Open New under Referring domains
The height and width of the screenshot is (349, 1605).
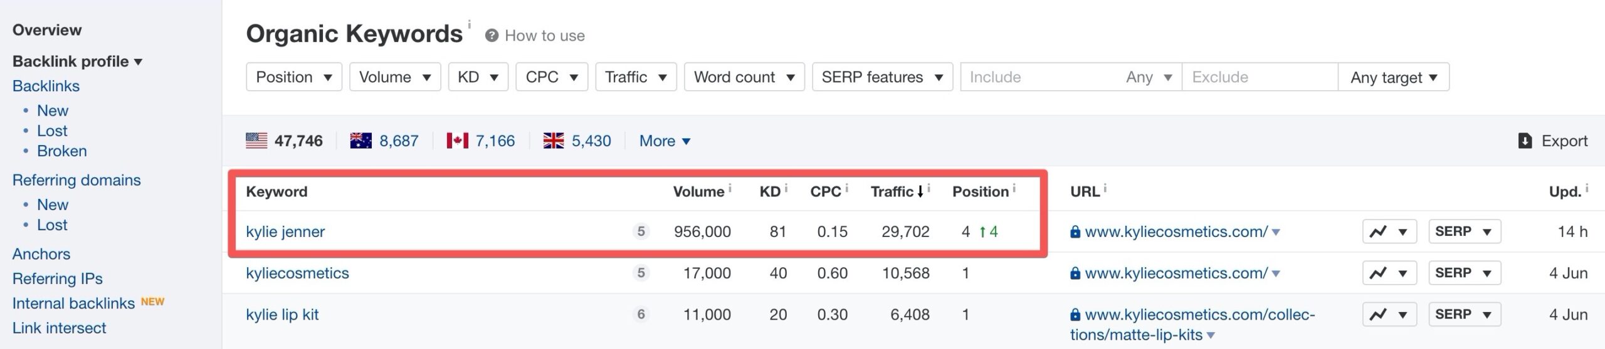click(x=53, y=205)
